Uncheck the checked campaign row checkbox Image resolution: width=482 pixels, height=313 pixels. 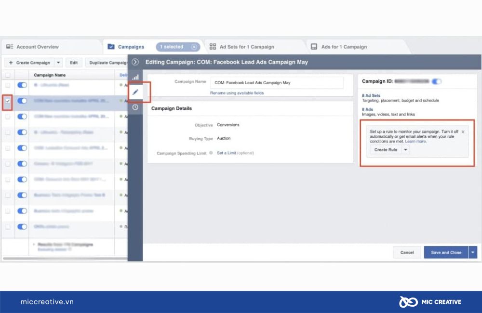[8, 101]
